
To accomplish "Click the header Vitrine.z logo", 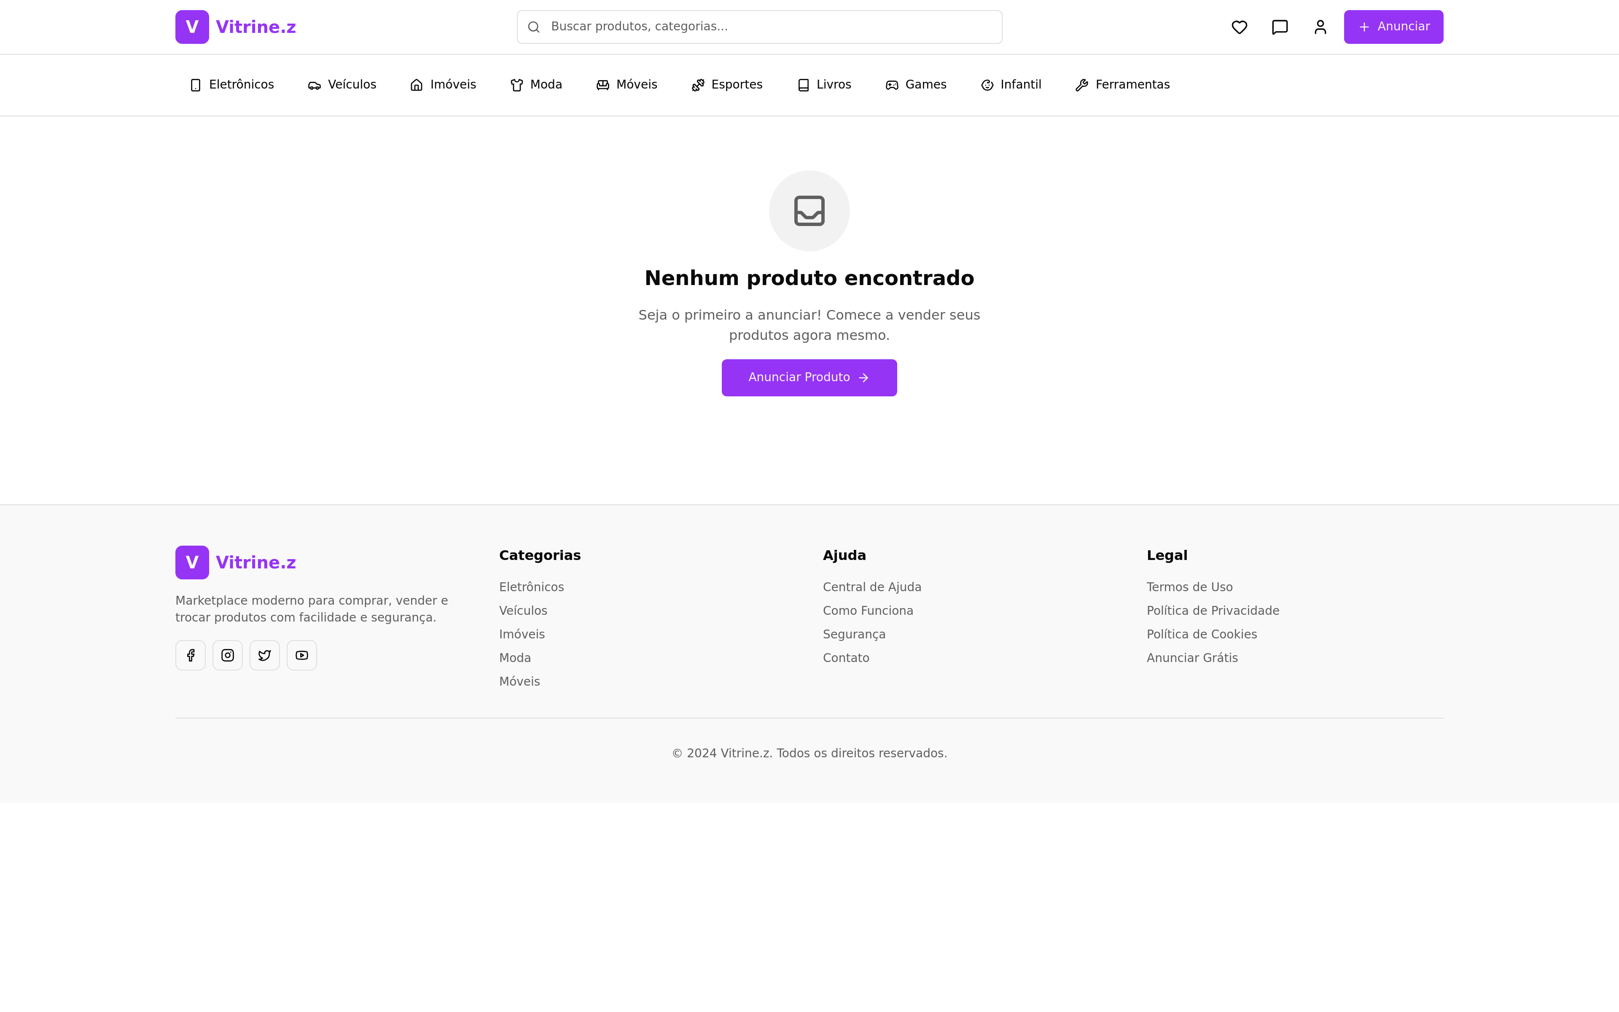I will pyautogui.click(x=236, y=27).
